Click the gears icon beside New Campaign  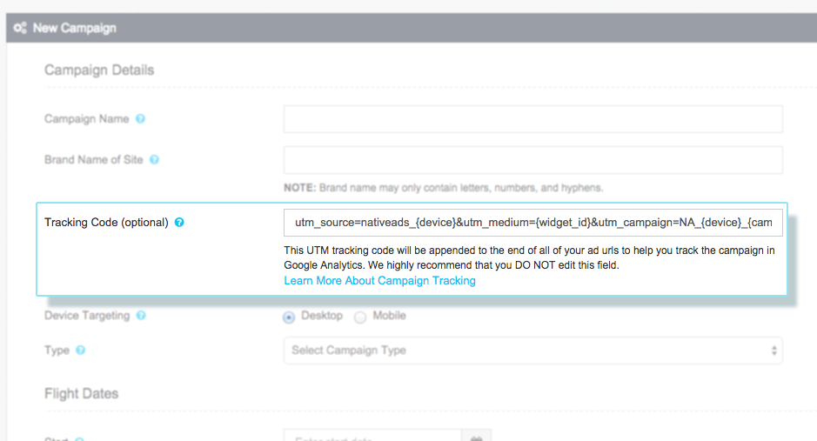(20, 28)
